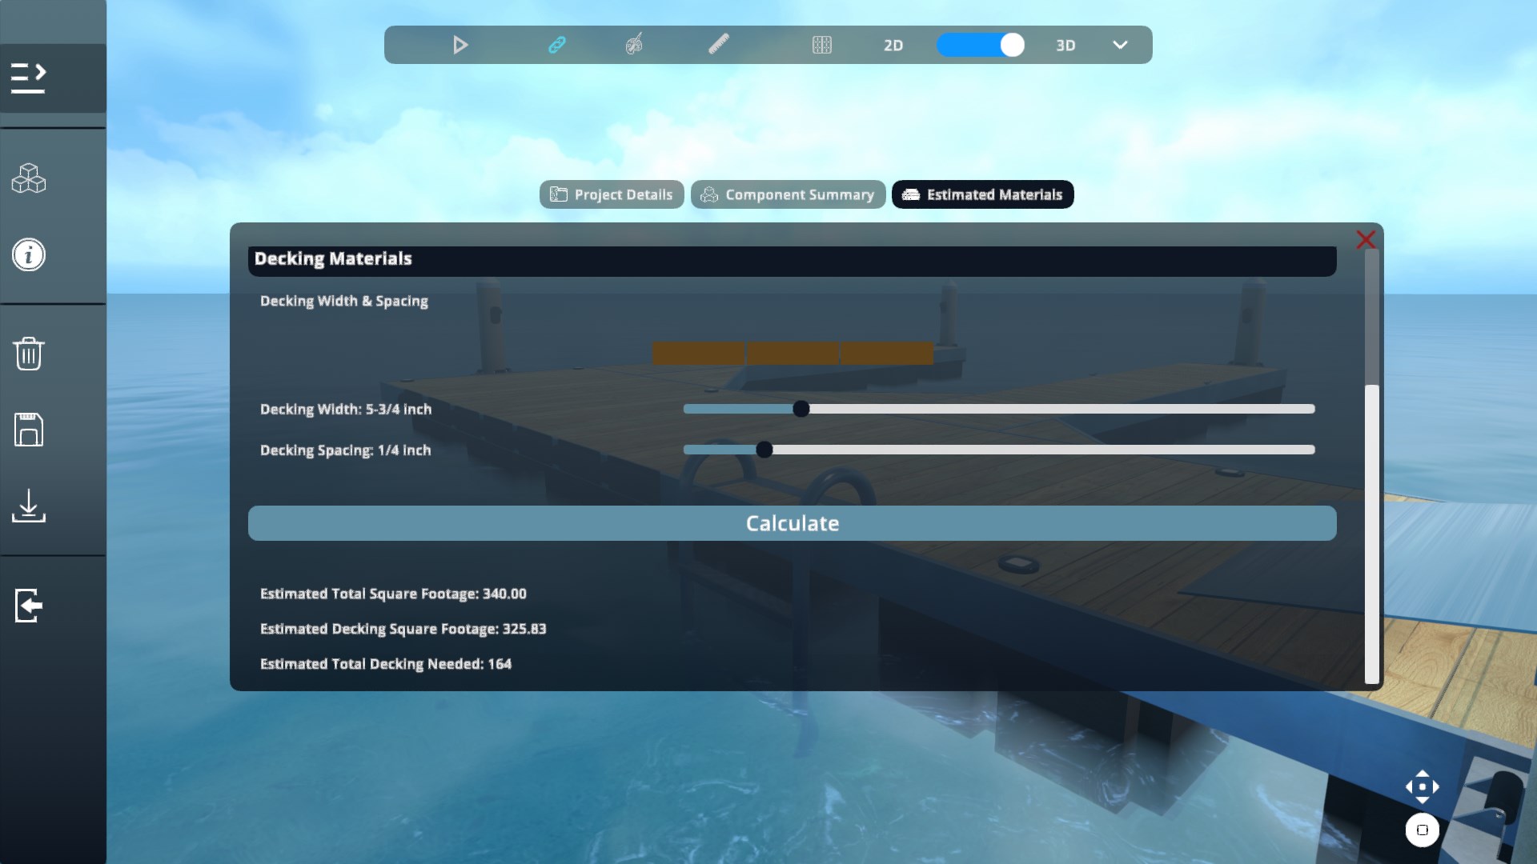
Task: Switch to Component Summary tab
Action: tap(788, 194)
